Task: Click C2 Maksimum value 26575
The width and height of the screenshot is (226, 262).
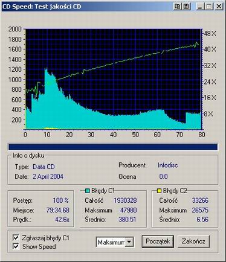Action: pos(200,210)
